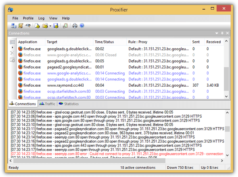
Task: Open the Proxy Servers settings toolbar icon
Action: click(x=13, y=26)
